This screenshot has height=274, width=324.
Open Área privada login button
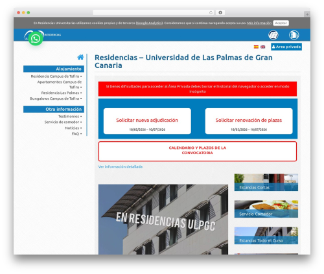286,47
